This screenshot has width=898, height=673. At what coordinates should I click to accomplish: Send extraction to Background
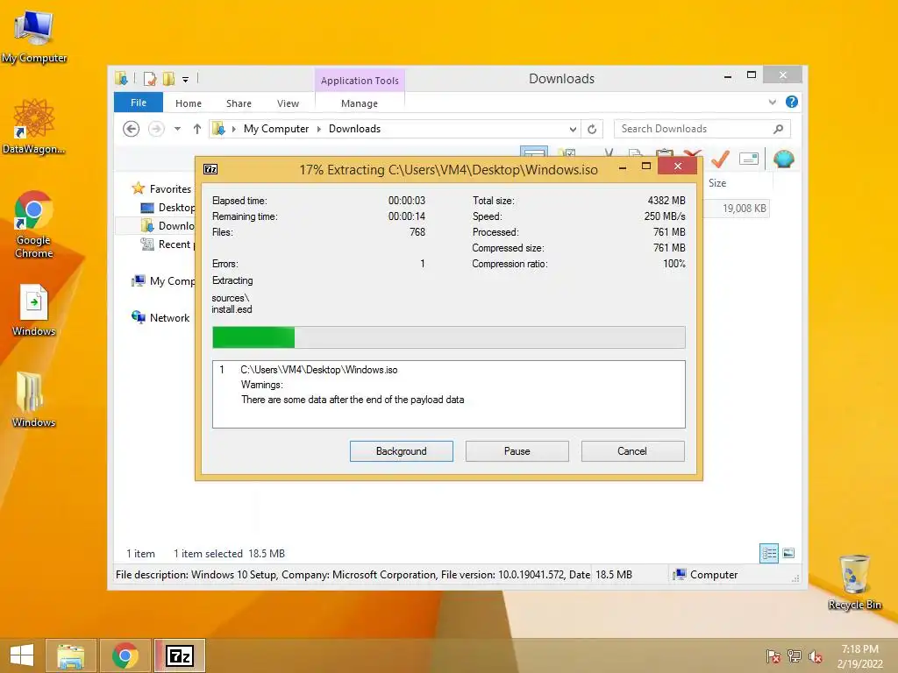[x=402, y=451]
